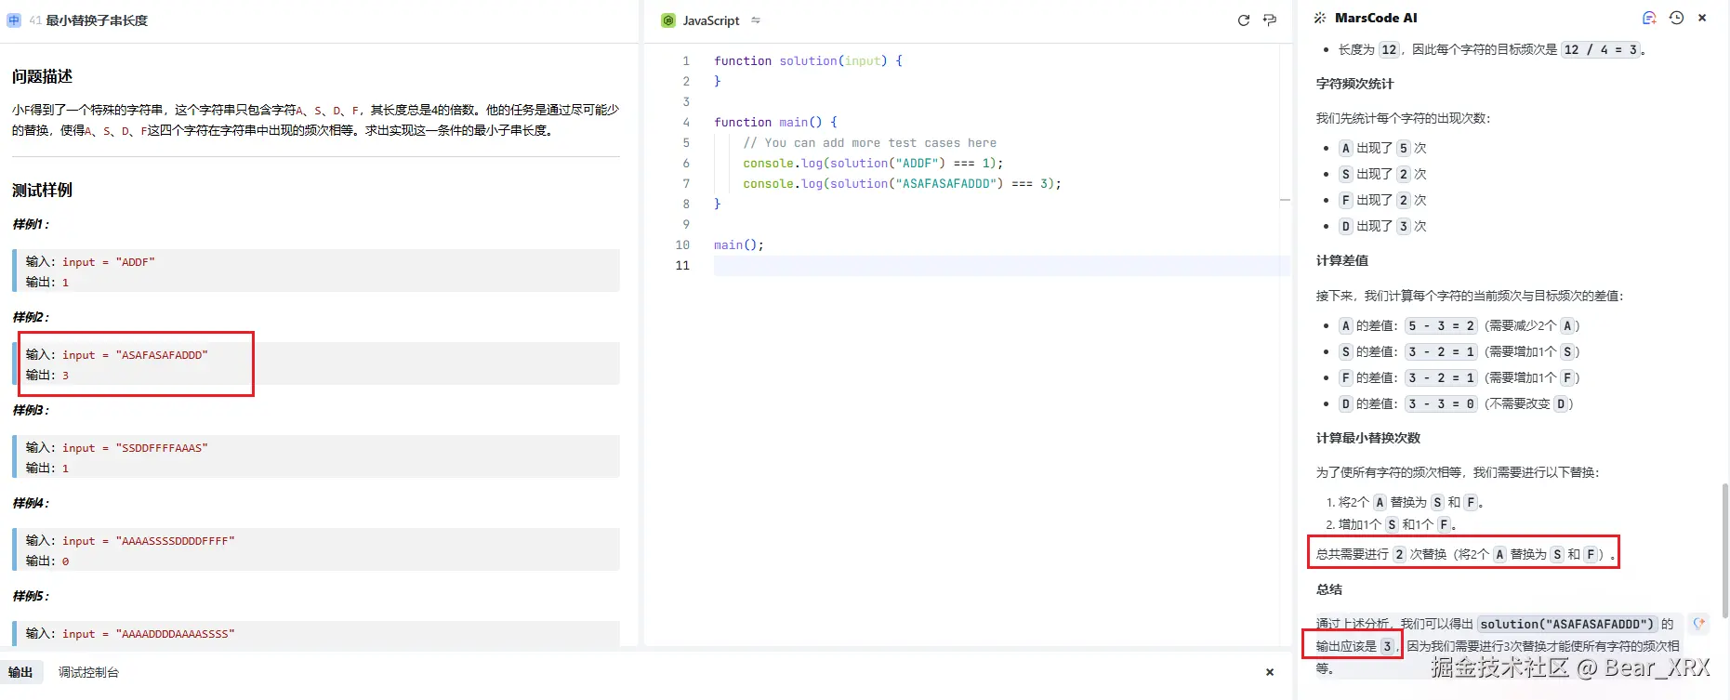Switch to the 调试控制台 tab
This screenshot has height=700, width=1730.
tap(88, 672)
